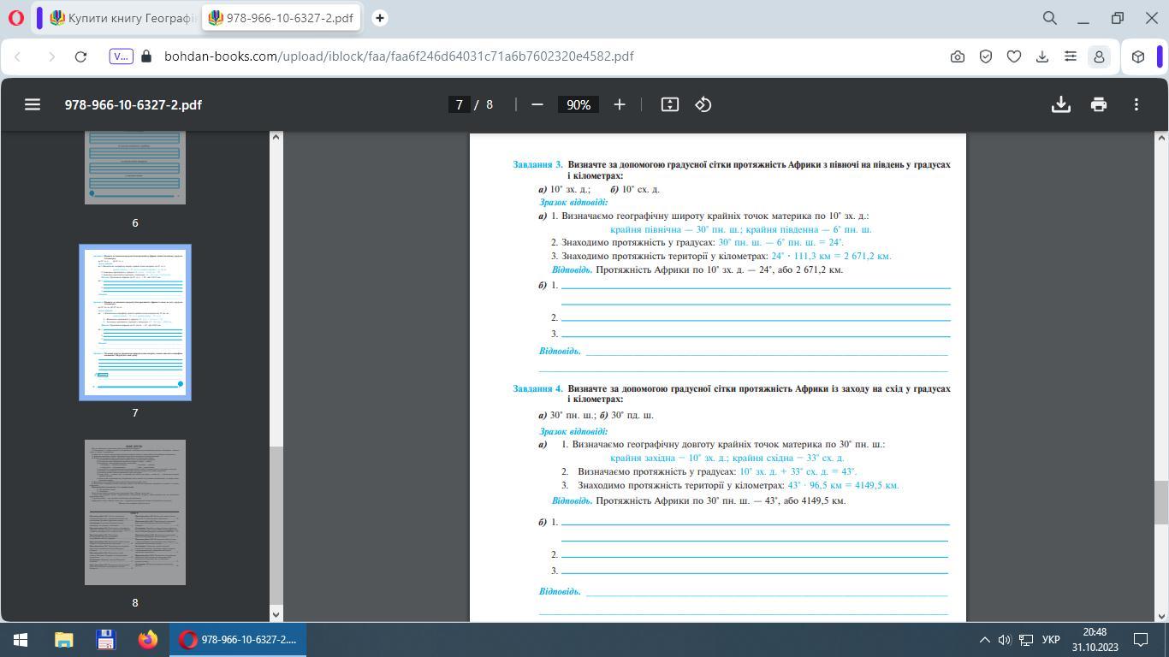Add page to bookmarks heart icon
The height and width of the screenshot is (657, 1169).
(x=1014, y=56)
